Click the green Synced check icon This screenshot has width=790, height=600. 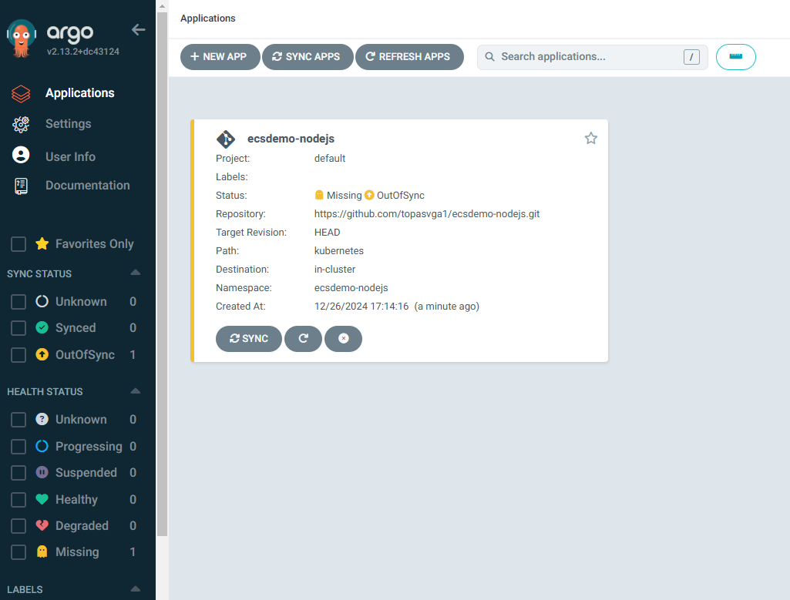tap(42, 327)
